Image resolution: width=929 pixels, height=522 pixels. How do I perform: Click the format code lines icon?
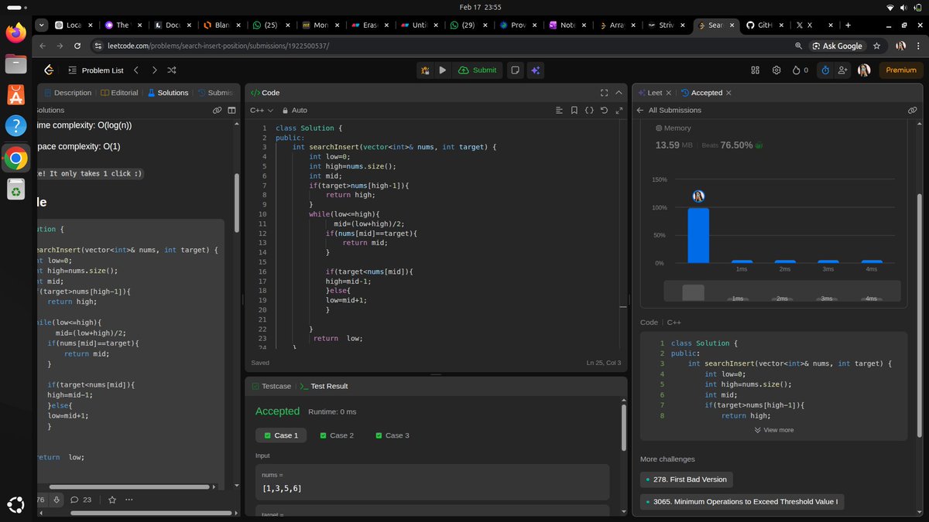pyautogui.click(x=559, y=111)
